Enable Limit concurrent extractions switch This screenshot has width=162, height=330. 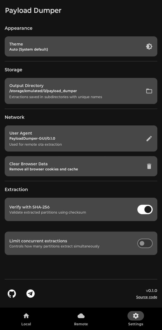click(x=145, y=243)
